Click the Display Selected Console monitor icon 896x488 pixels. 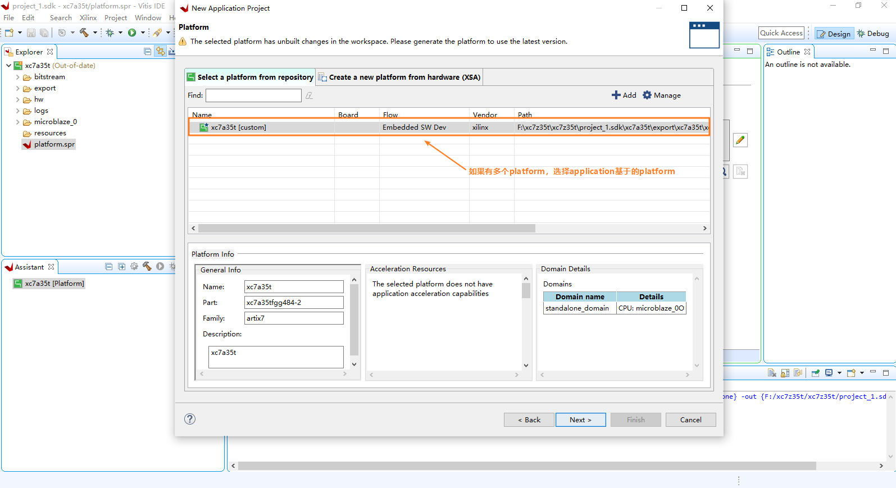(x=829, y=373)
